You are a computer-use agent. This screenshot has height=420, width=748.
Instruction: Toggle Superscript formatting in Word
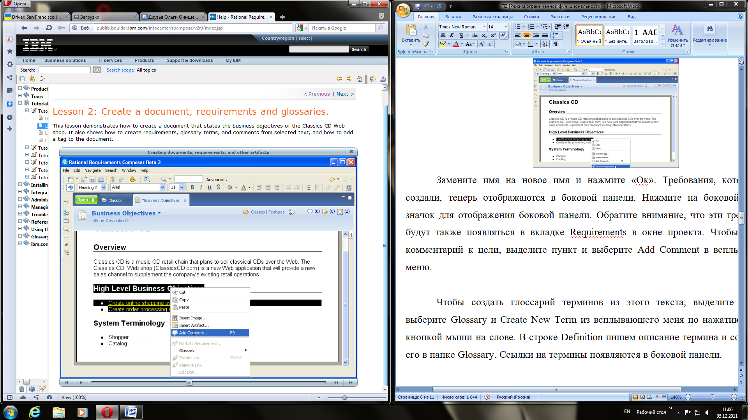click(493, 35)
